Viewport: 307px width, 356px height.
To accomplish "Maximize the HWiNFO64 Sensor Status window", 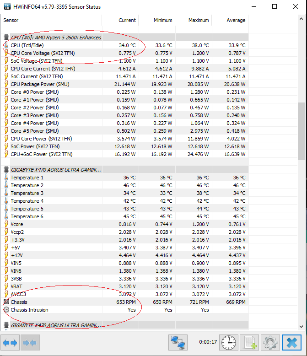I will (x=275, y=6).
